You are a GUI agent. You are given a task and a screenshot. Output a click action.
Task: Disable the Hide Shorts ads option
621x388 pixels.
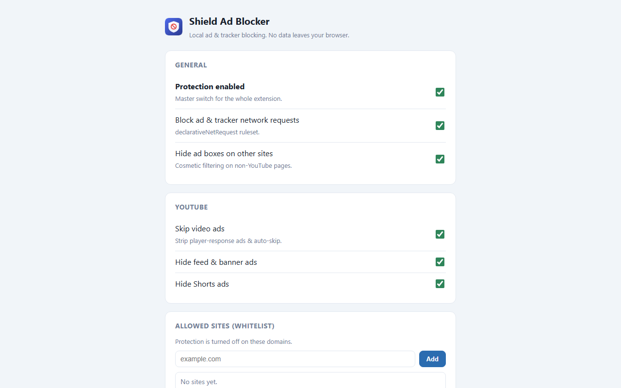(x=440, y=284)
